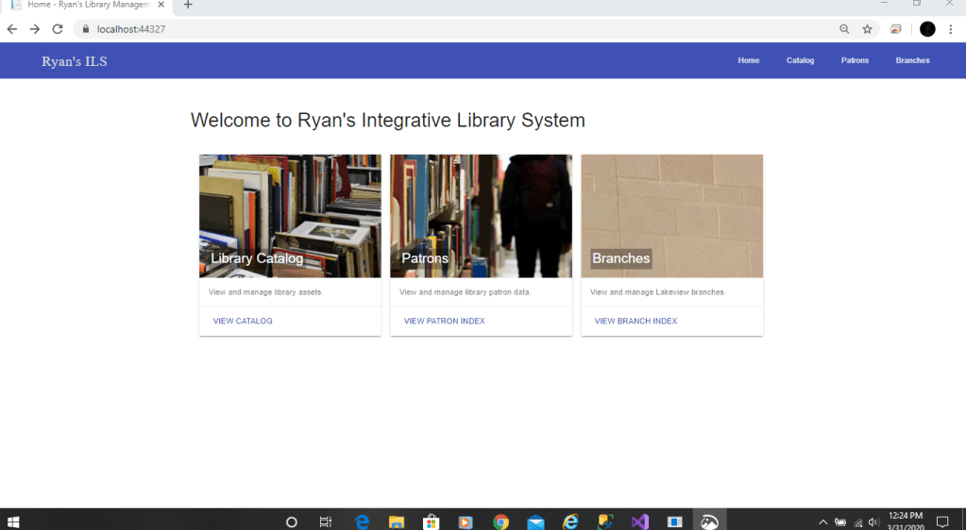The image size is (966, 530).
Task: Reload the page with the refresh icon
Action: [57, 29]
